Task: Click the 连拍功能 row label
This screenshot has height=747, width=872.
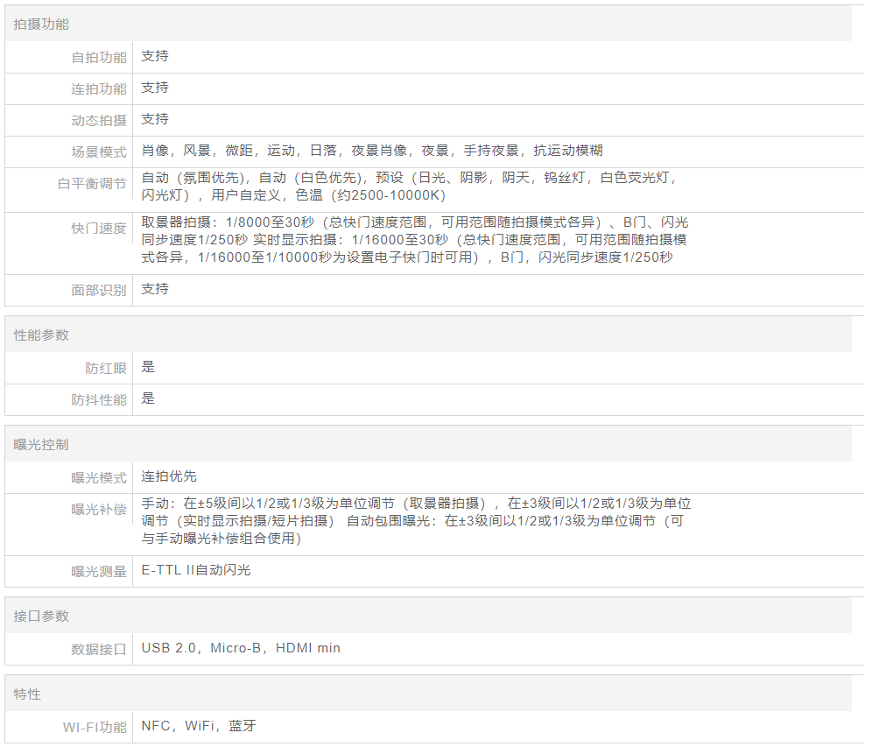Action: [x=98, y=89]
